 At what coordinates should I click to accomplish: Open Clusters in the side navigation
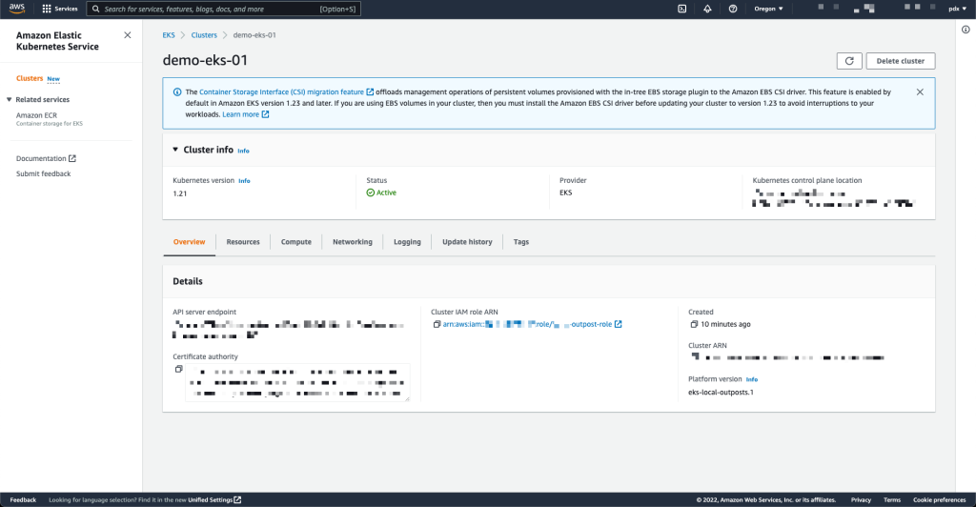tap(30, 78)
